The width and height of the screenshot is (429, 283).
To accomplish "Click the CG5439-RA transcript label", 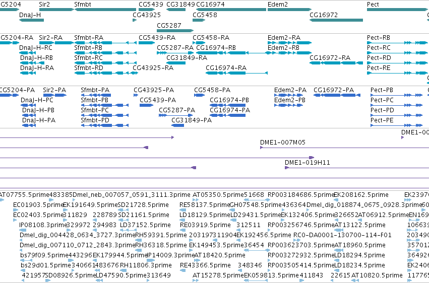I will click(x=157, y=37).
